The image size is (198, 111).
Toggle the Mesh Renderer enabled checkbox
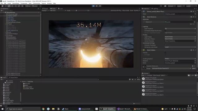coord(146,17)
